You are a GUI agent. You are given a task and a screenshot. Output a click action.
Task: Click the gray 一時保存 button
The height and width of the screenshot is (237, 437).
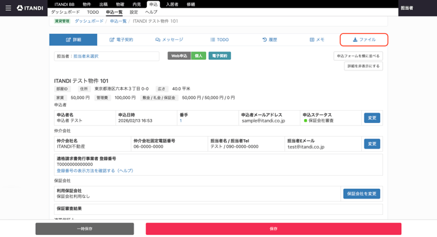84,229
